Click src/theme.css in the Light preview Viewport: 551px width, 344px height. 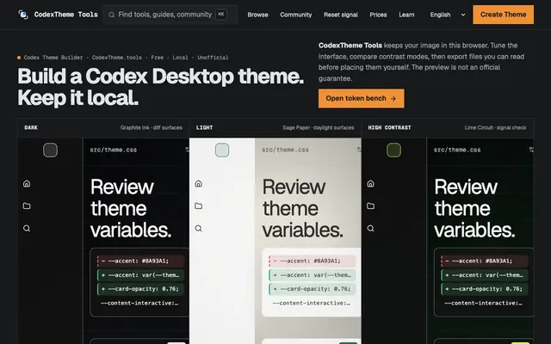[285, 150]
